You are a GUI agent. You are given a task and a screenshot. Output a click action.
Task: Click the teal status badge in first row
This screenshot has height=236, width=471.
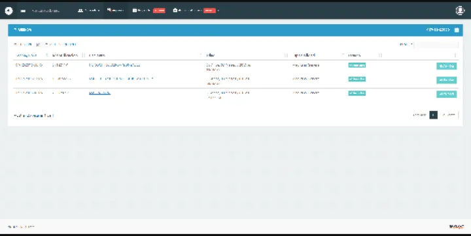[357, 65]
